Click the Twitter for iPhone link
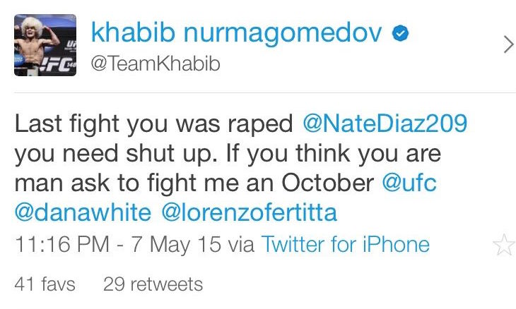 pyautogui.click(x=345, y=245)
